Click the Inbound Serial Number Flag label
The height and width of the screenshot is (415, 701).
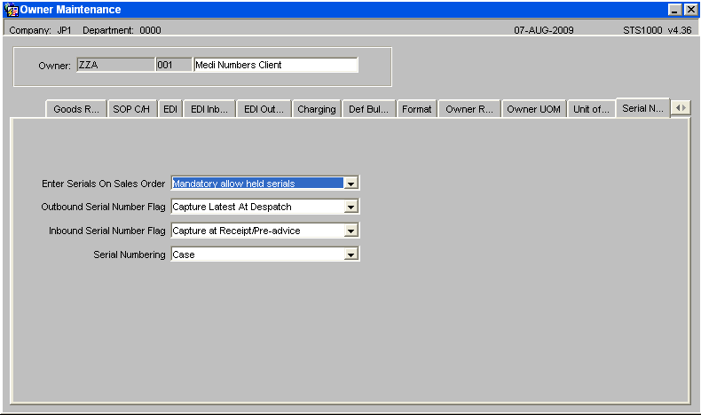106,231
